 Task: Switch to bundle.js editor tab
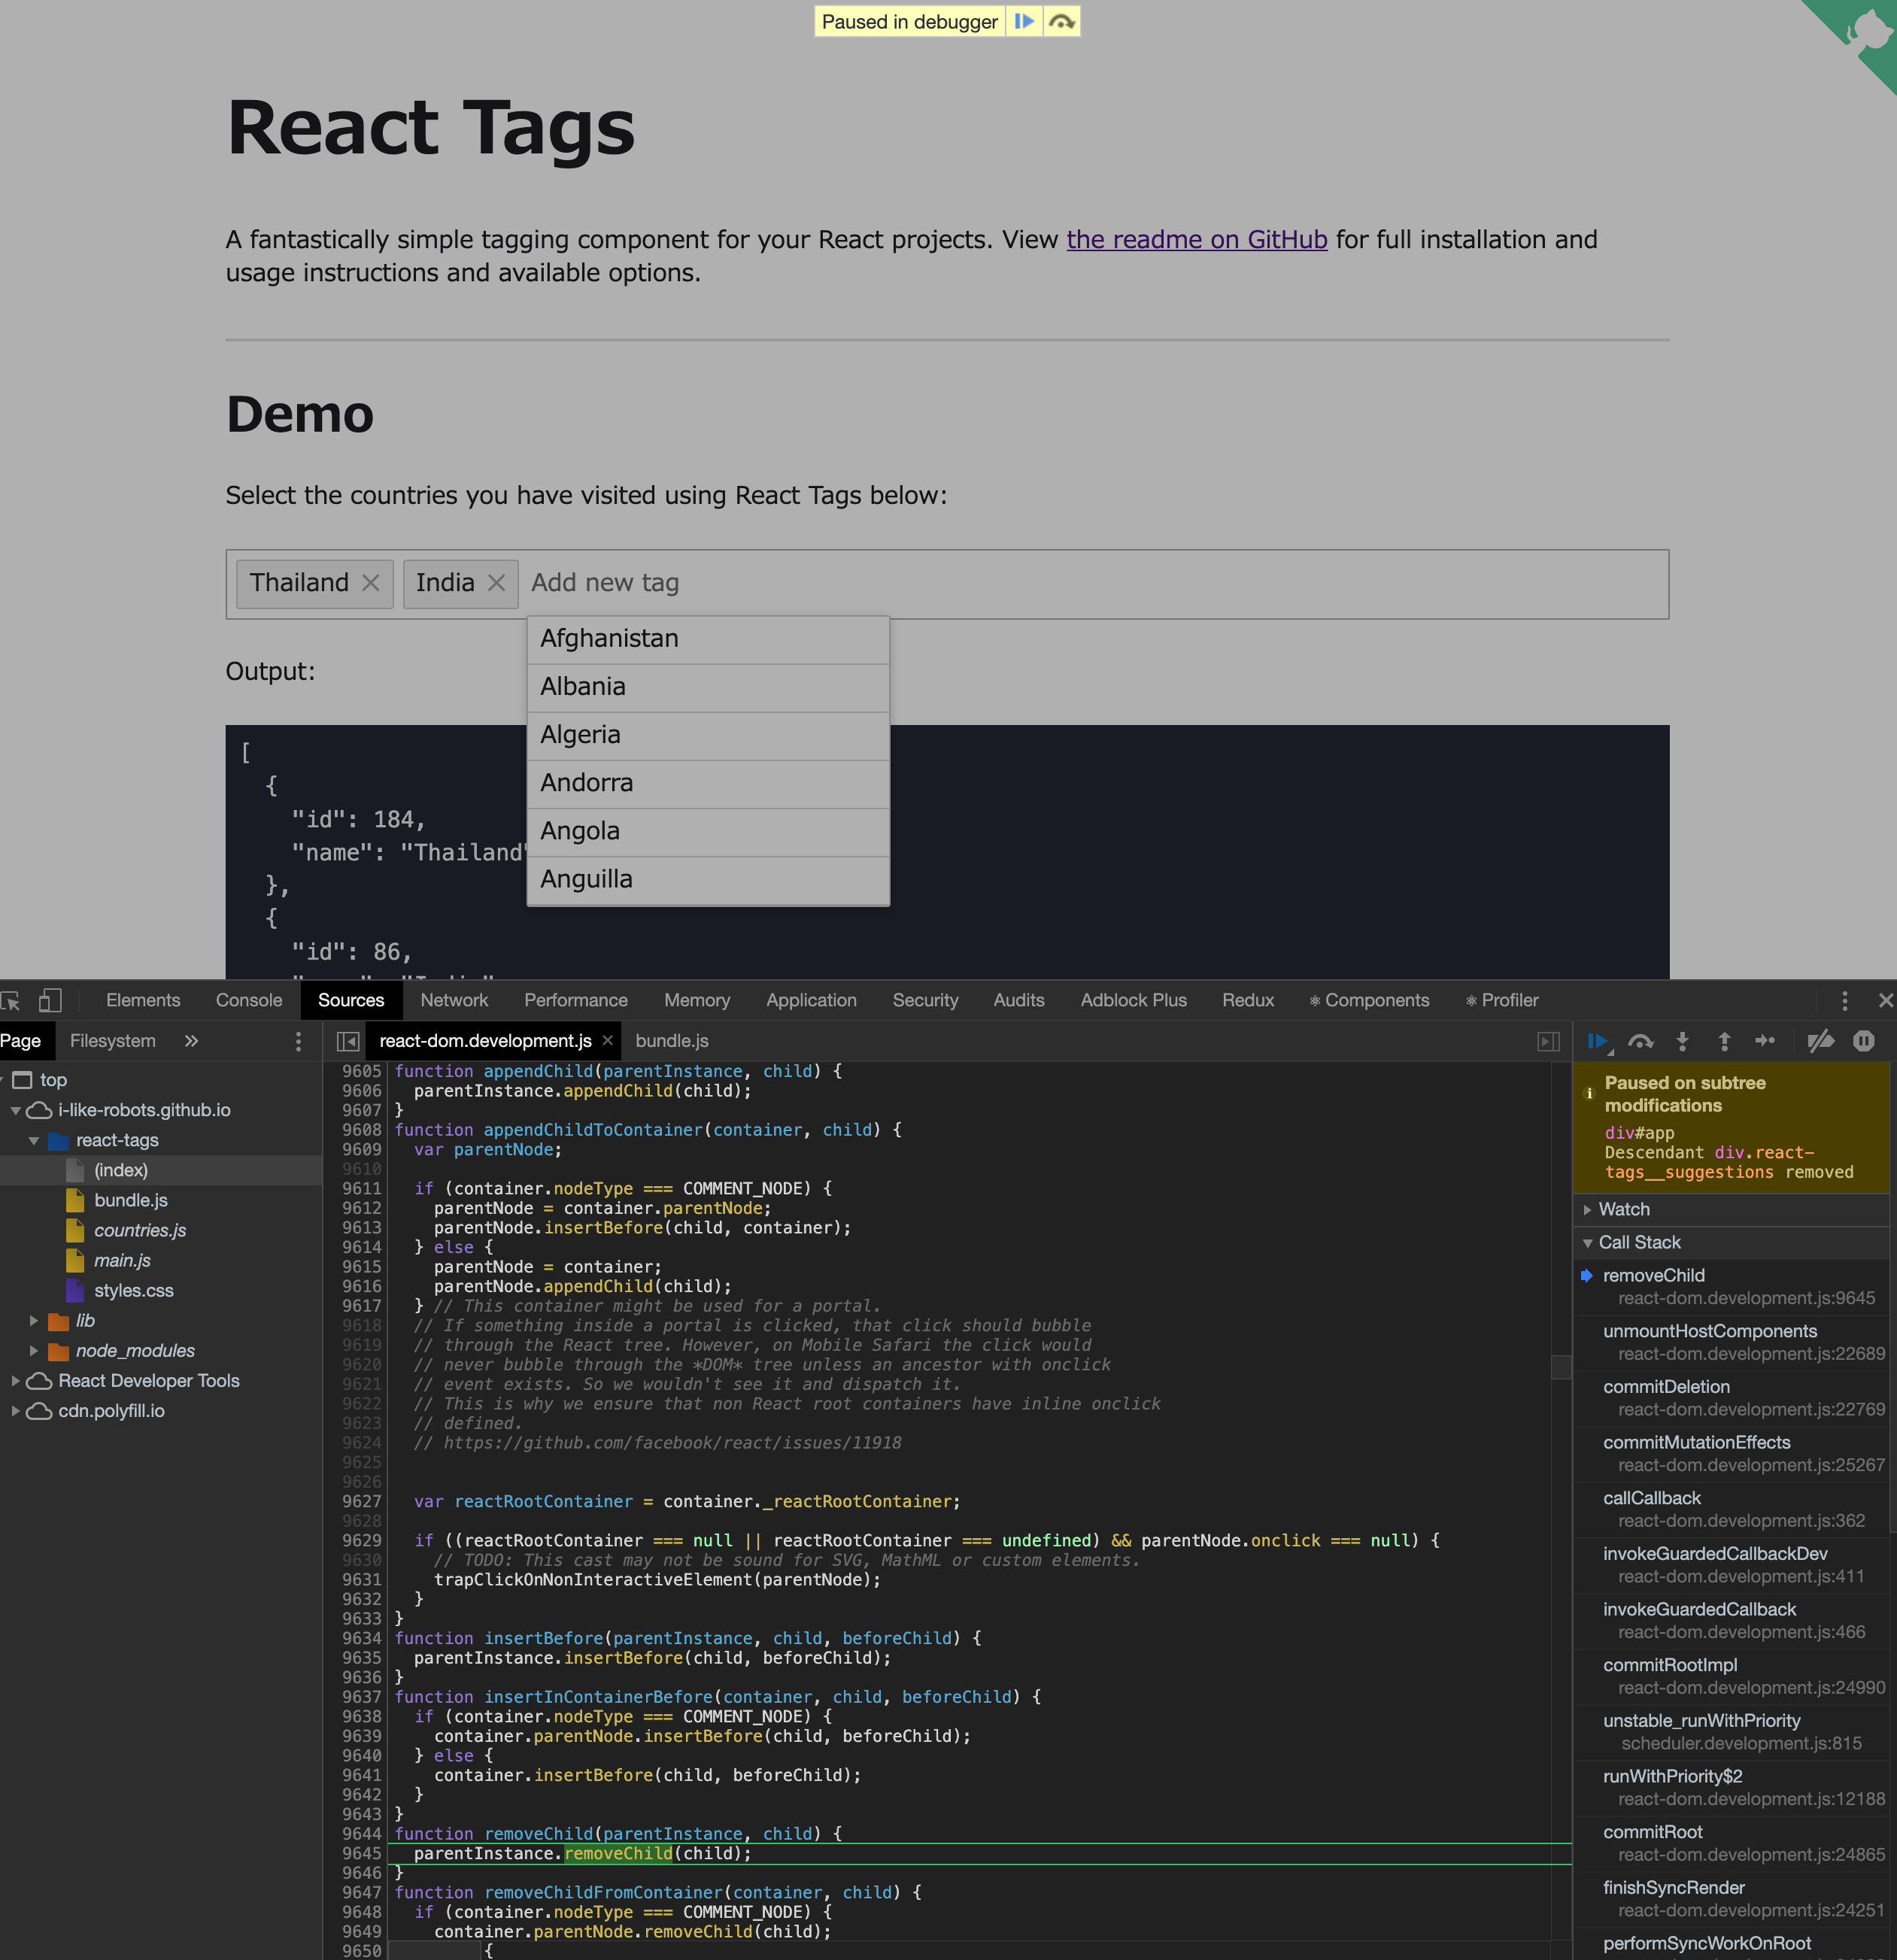tap(672, 1041)
